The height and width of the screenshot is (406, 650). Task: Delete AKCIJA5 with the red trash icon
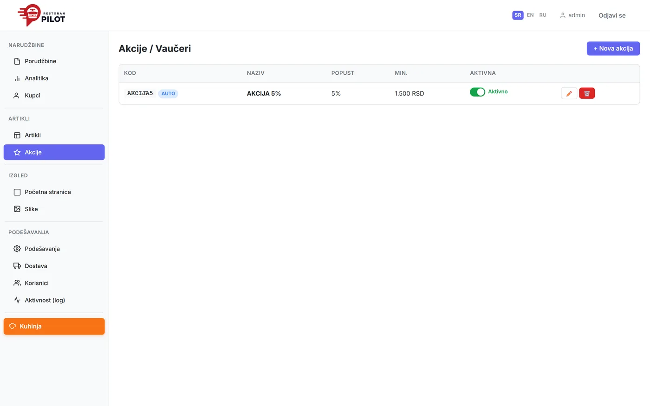click(x=587, y=93)
